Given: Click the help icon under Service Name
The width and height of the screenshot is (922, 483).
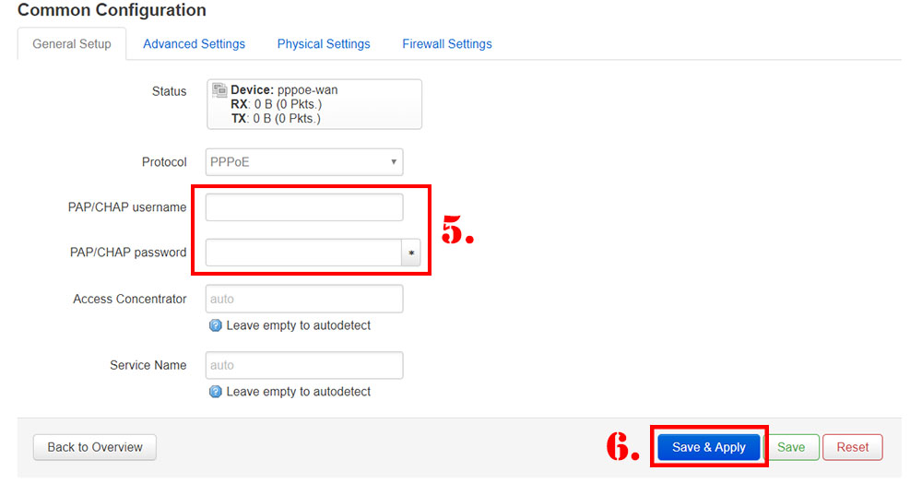Looking at the screenshot, I should click(215, 392).
